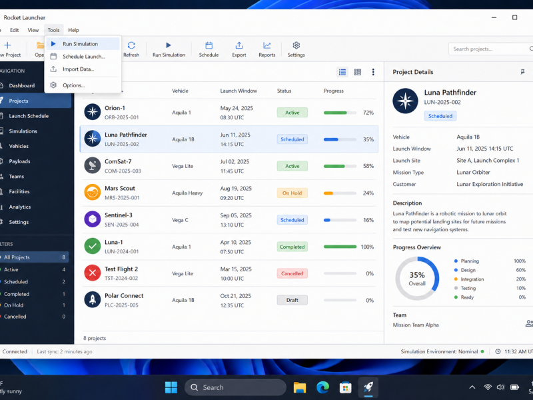The image size is (533, 400).
Task: Filter projects by Active
Action: 34,269
